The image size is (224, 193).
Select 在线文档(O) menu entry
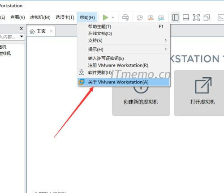click(x=124, y=34)
